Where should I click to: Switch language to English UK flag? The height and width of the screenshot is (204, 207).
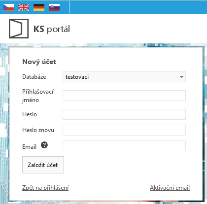[24, 7]
